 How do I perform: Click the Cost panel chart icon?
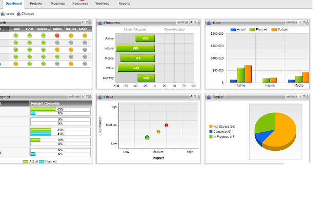coord(209,23)
